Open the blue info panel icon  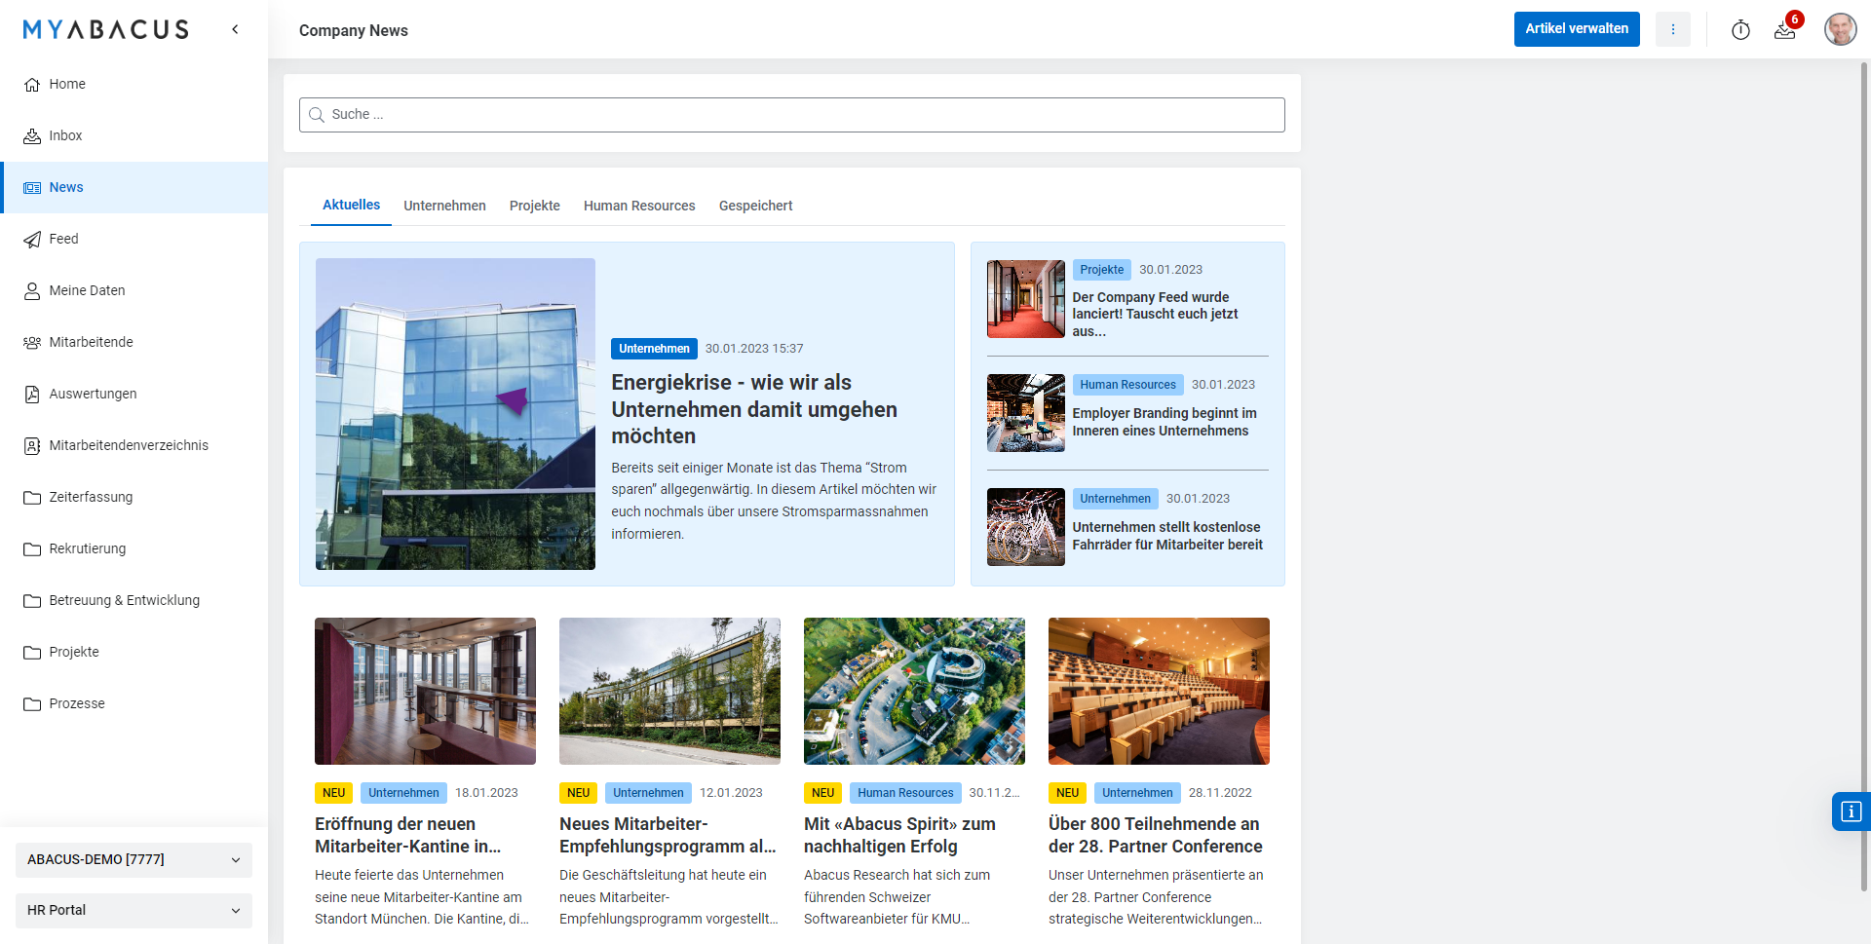pos(1852,812)
